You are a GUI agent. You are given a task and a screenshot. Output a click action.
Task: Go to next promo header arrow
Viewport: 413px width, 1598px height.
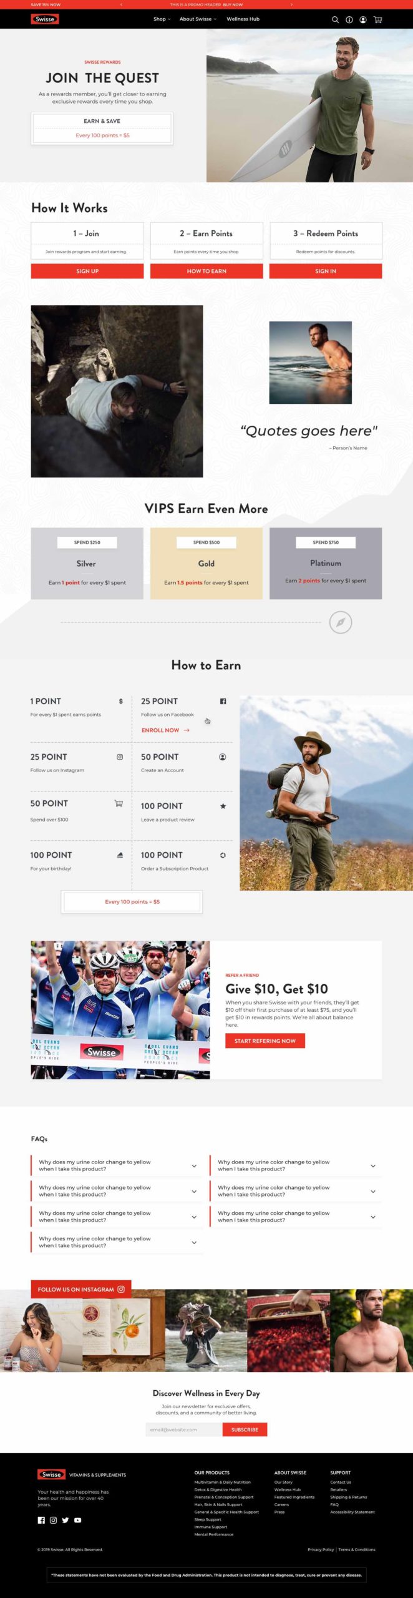(x=291, y=4)
